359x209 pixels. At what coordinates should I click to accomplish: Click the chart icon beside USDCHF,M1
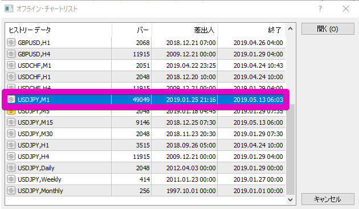[11, 65]
